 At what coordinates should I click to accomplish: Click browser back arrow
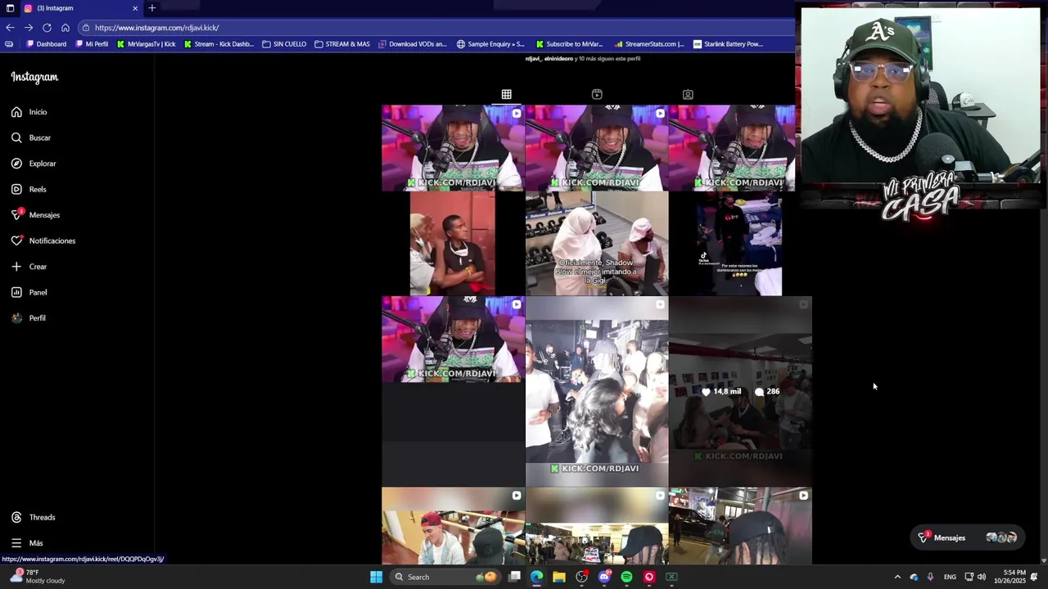click(x=10, y=28)
